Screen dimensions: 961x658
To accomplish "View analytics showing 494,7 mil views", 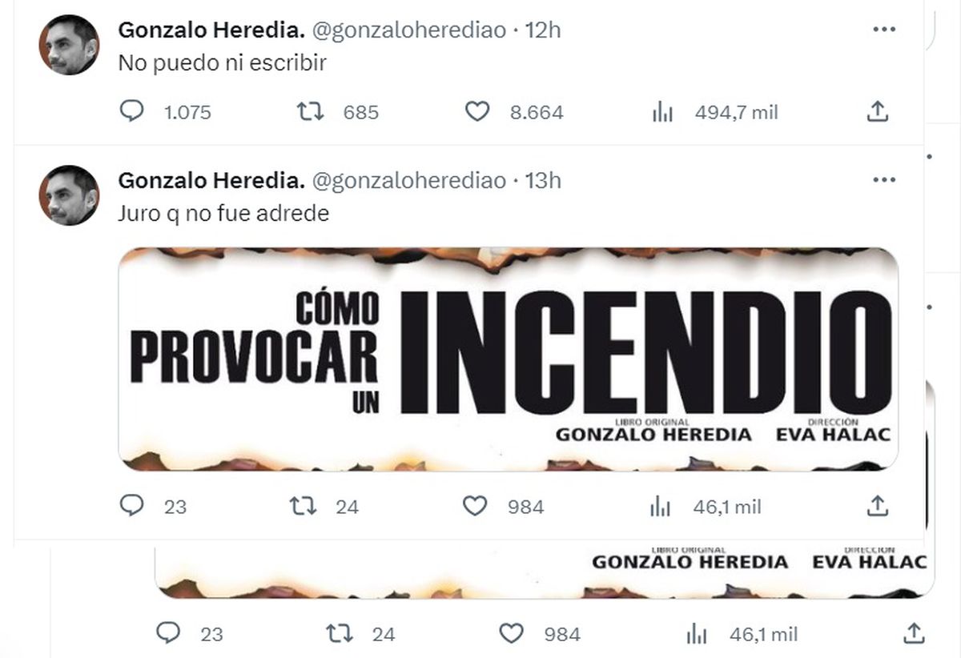I will [663, 112].
